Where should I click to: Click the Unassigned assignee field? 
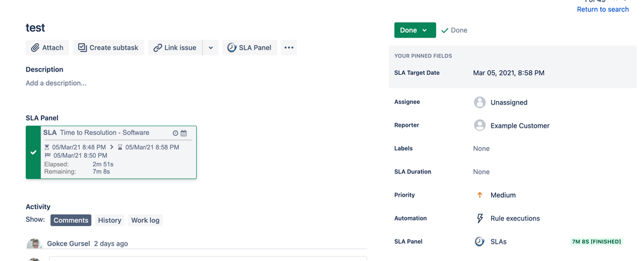509,102
